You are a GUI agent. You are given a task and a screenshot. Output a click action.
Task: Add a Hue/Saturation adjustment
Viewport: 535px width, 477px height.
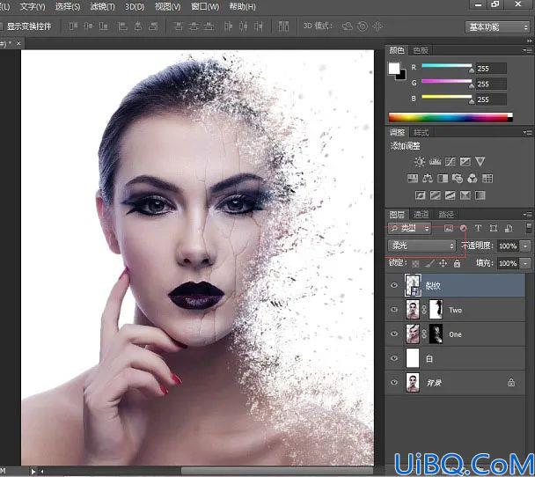(x=413, y=179)
